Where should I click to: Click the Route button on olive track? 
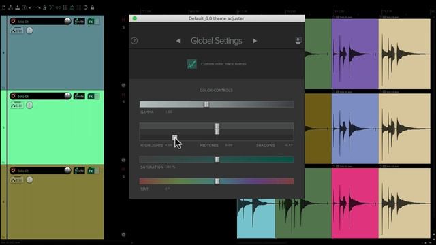coord(79,171)
